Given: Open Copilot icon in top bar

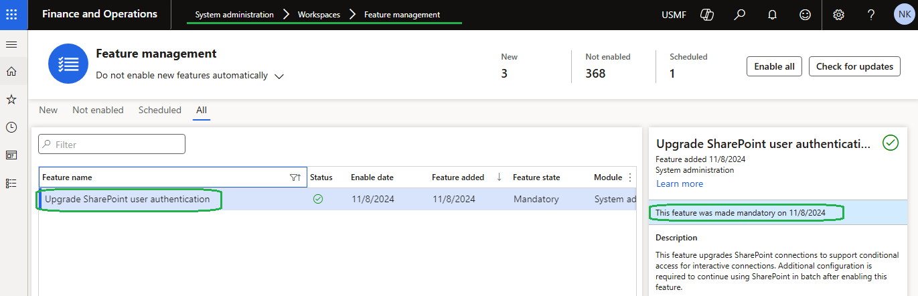Looking at the screenshot, I should [x=706, y=15].
